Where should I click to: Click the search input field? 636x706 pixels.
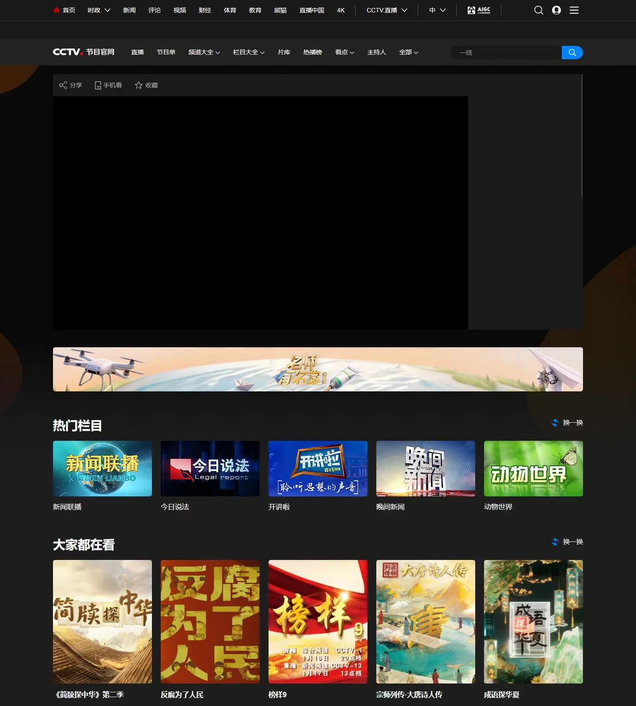[x=506, y=53]
